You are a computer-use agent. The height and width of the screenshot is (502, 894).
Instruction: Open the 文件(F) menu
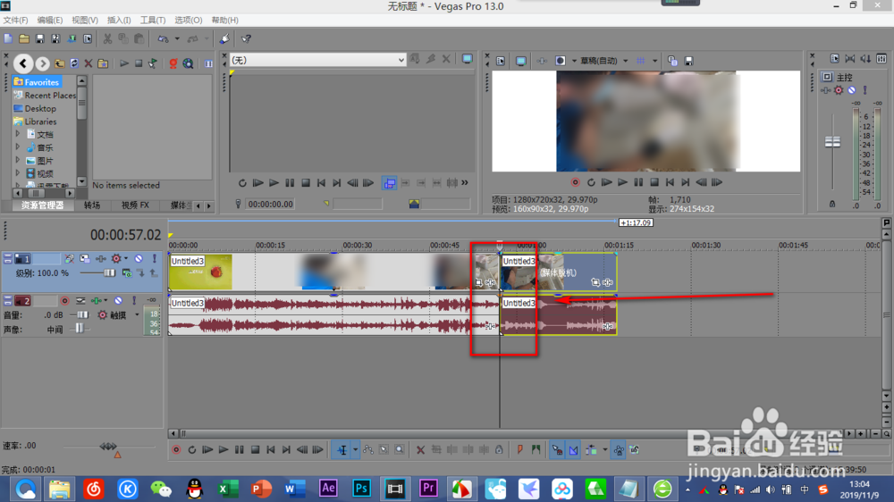(15, 20)
